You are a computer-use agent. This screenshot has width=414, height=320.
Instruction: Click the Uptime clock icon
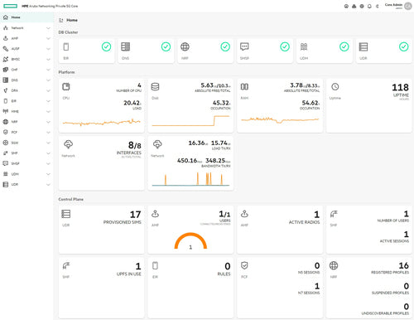pyautogui.click(x=335, y=87)
